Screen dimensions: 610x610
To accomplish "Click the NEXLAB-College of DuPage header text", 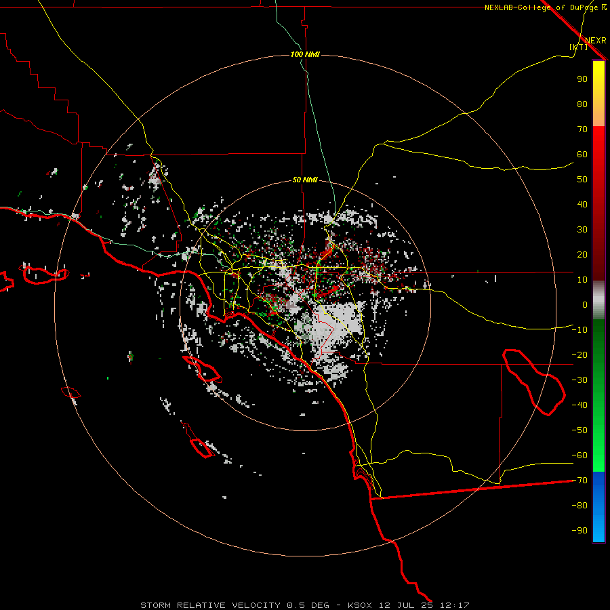I will coord(541,7).
